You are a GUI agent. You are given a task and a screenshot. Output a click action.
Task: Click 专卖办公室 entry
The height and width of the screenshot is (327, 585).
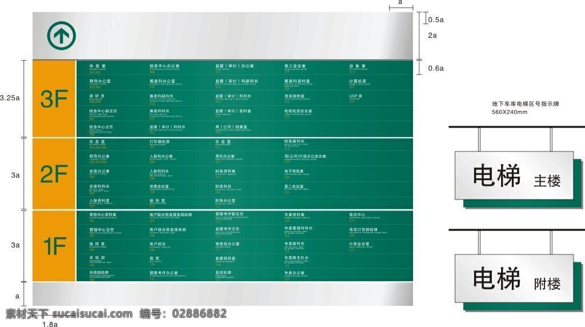coord(294,273)
